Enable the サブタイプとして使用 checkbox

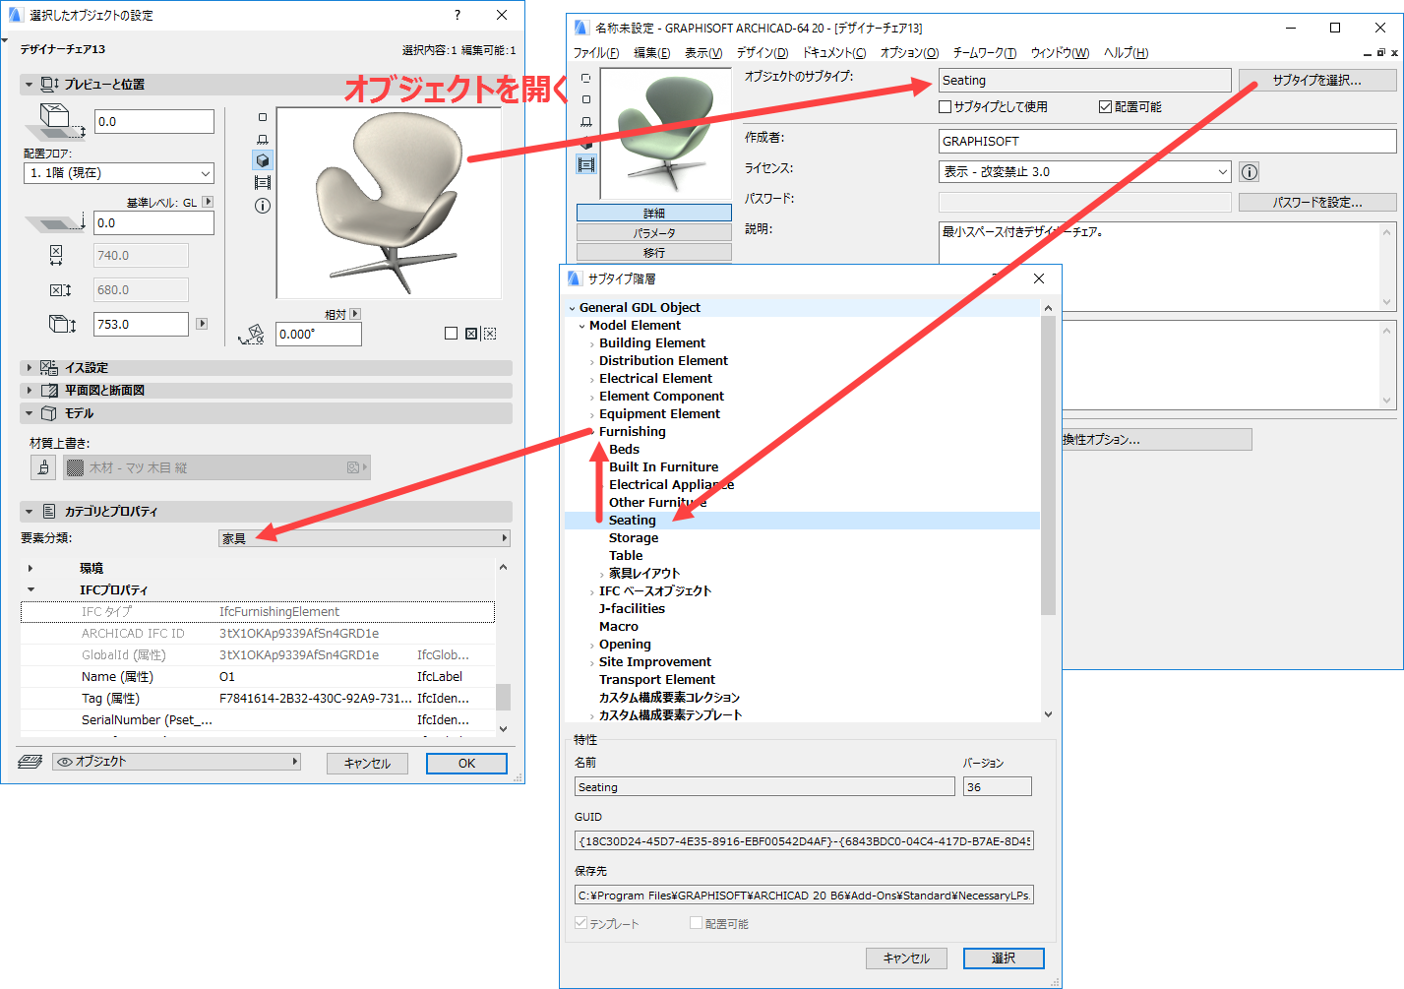[943, 107]
